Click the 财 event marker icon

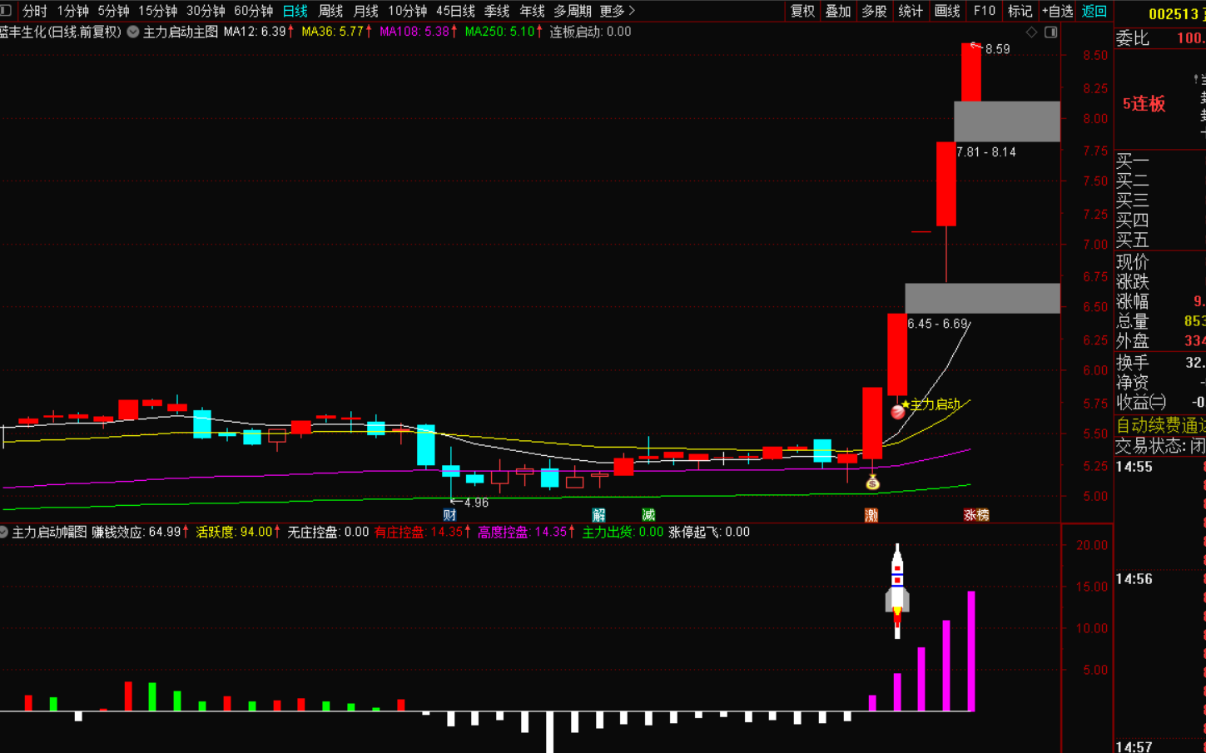(449, 515)
